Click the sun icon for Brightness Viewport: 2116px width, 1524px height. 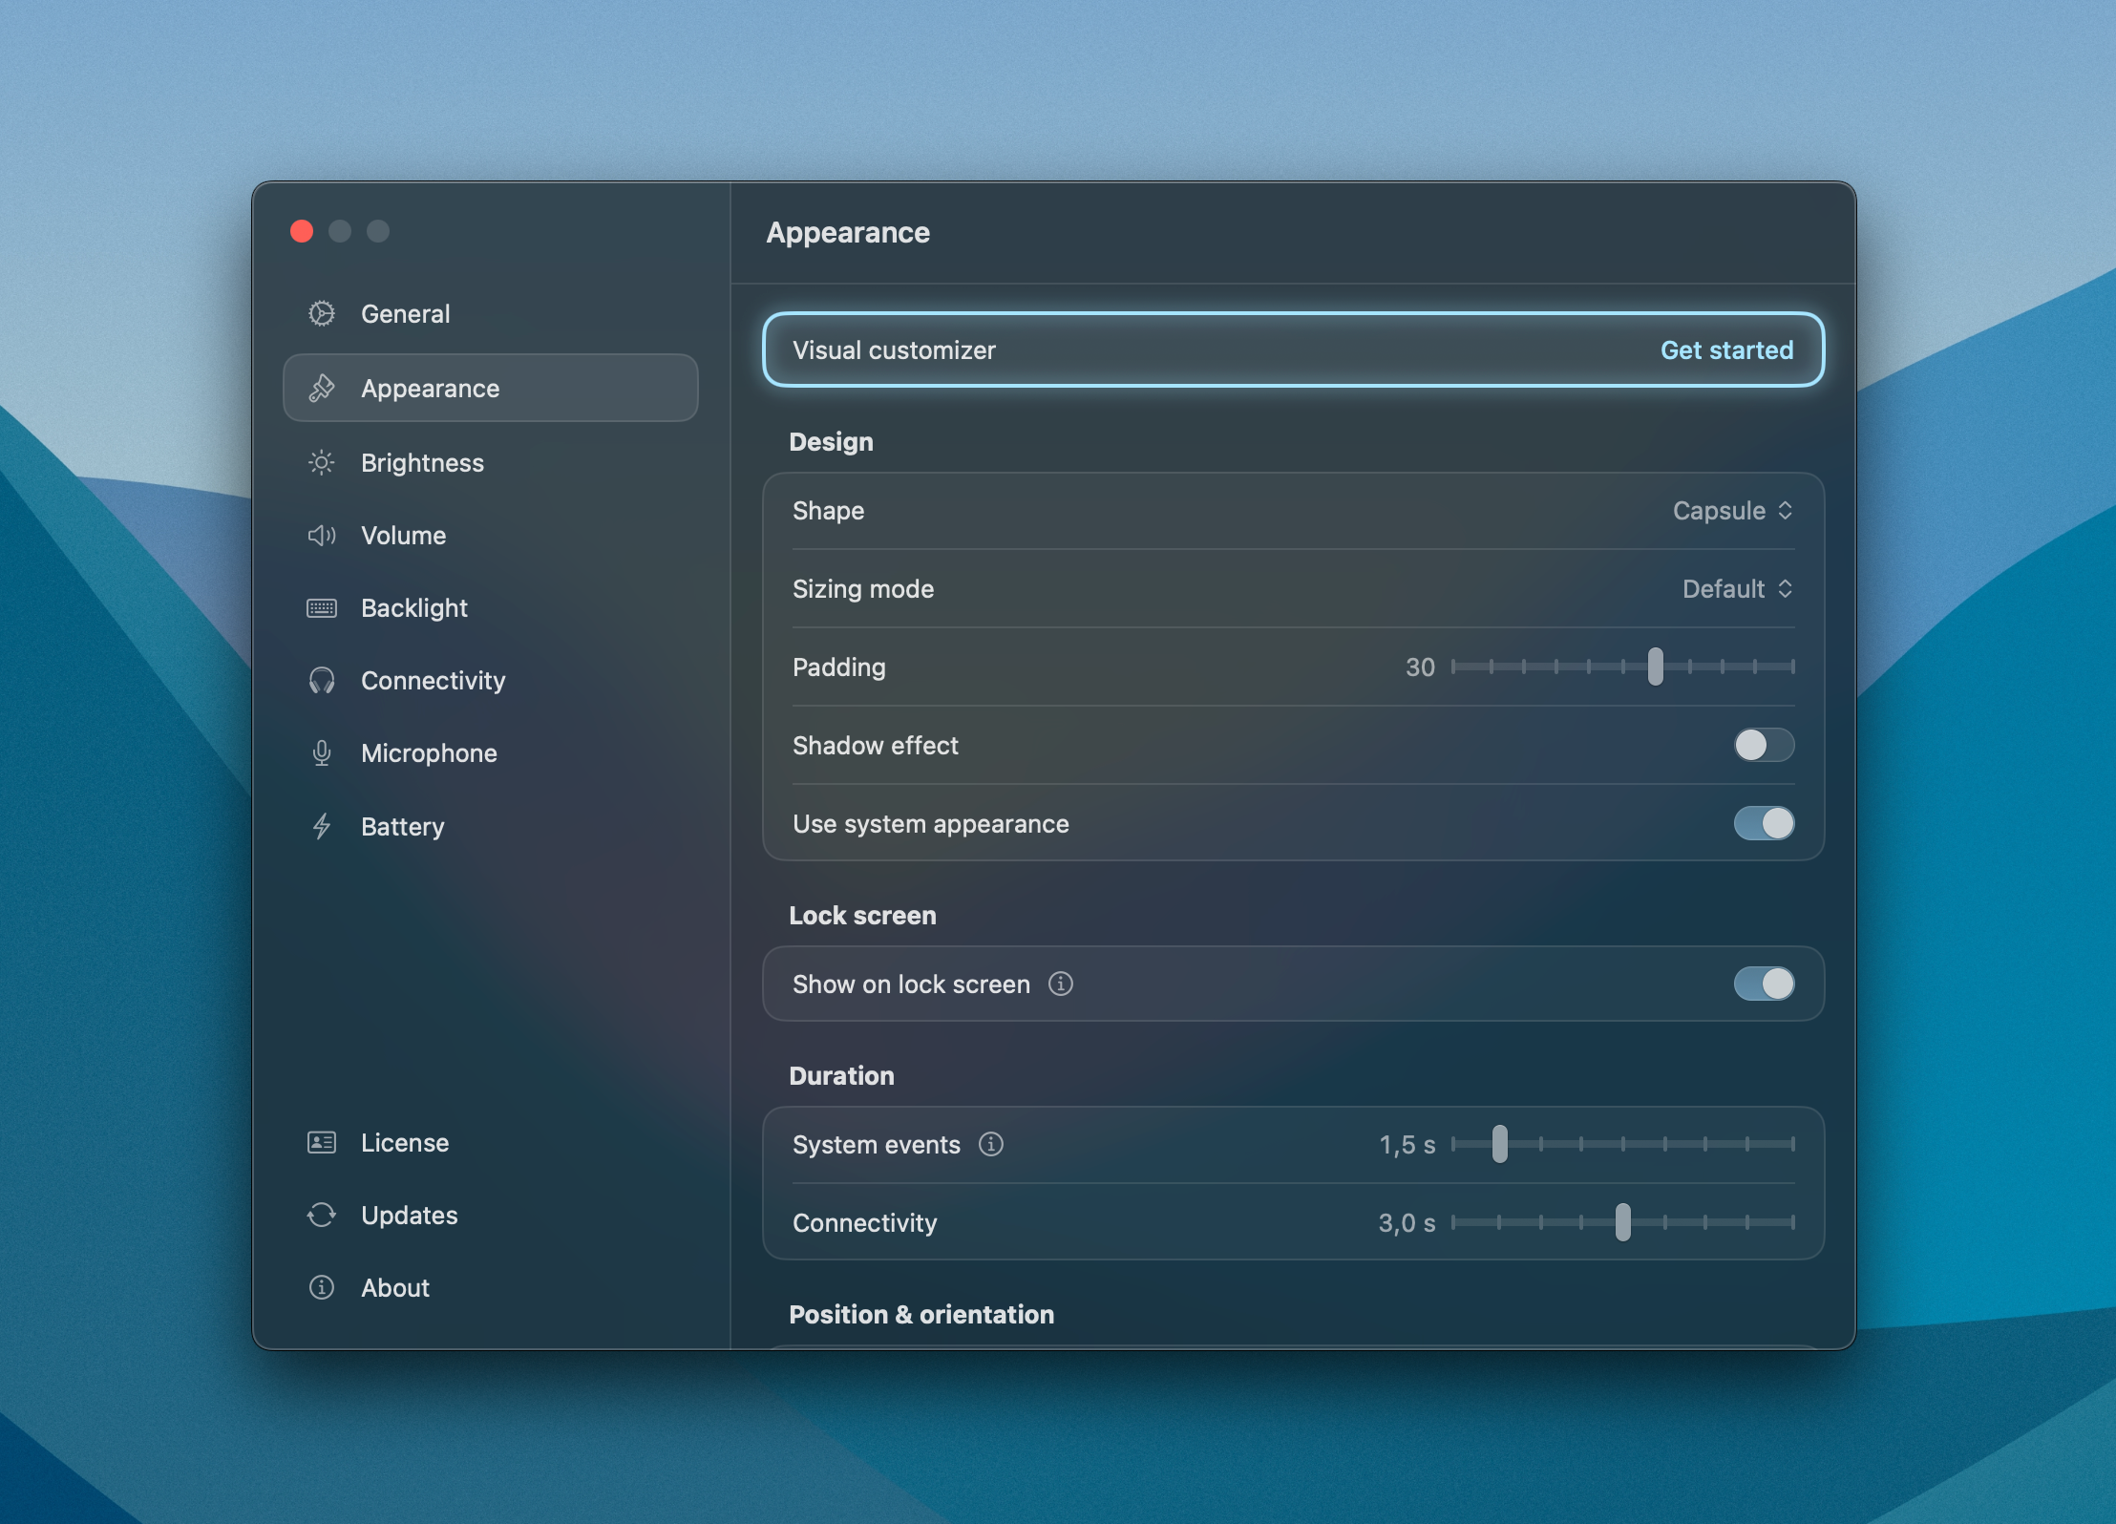coord(322,463)
